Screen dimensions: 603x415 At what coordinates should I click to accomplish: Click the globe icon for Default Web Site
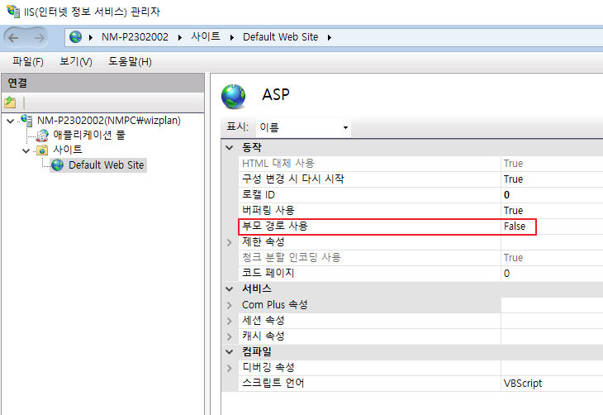(57, 165)
